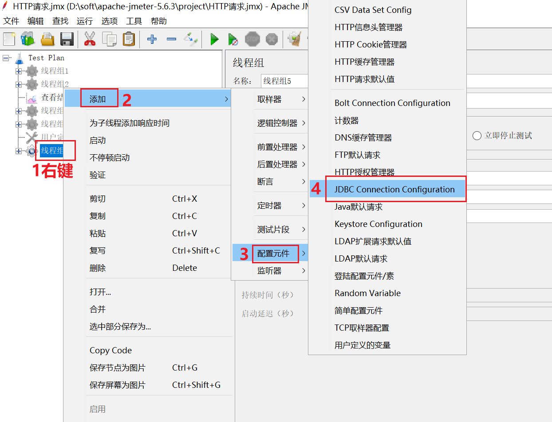Screen dimensions: 552x422
Task: Click the Cut scissors toolbar icon
Action: point(90,39)
